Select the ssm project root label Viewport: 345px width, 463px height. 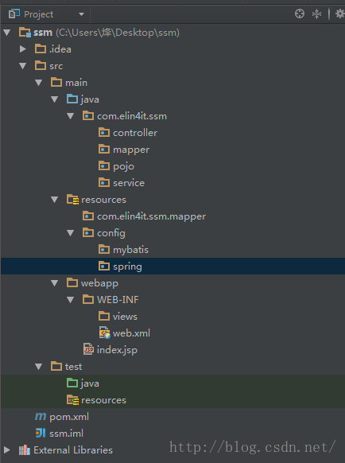[x=43, y=33]
